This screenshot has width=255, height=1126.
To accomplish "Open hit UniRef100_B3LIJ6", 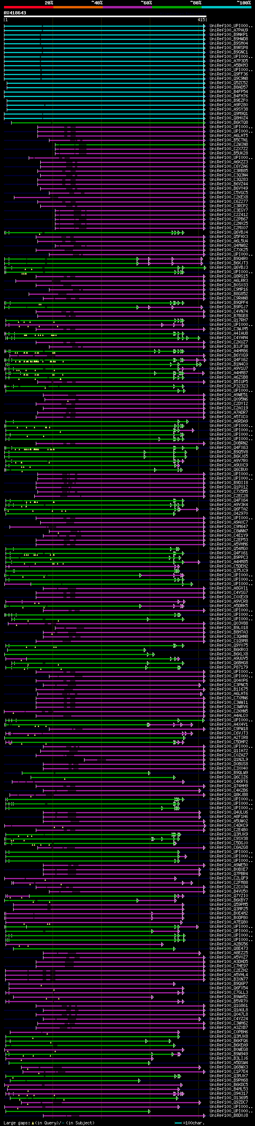I will (x=229, y=1058).
